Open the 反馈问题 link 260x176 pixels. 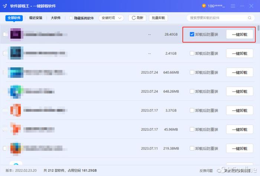206,170
